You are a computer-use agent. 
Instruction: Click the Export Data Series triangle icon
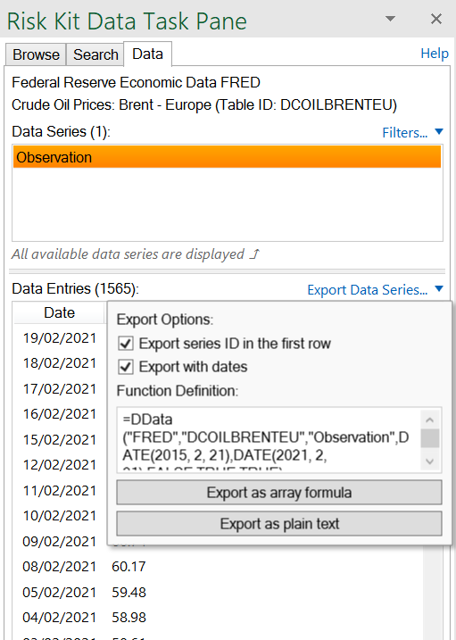point(439,288)
